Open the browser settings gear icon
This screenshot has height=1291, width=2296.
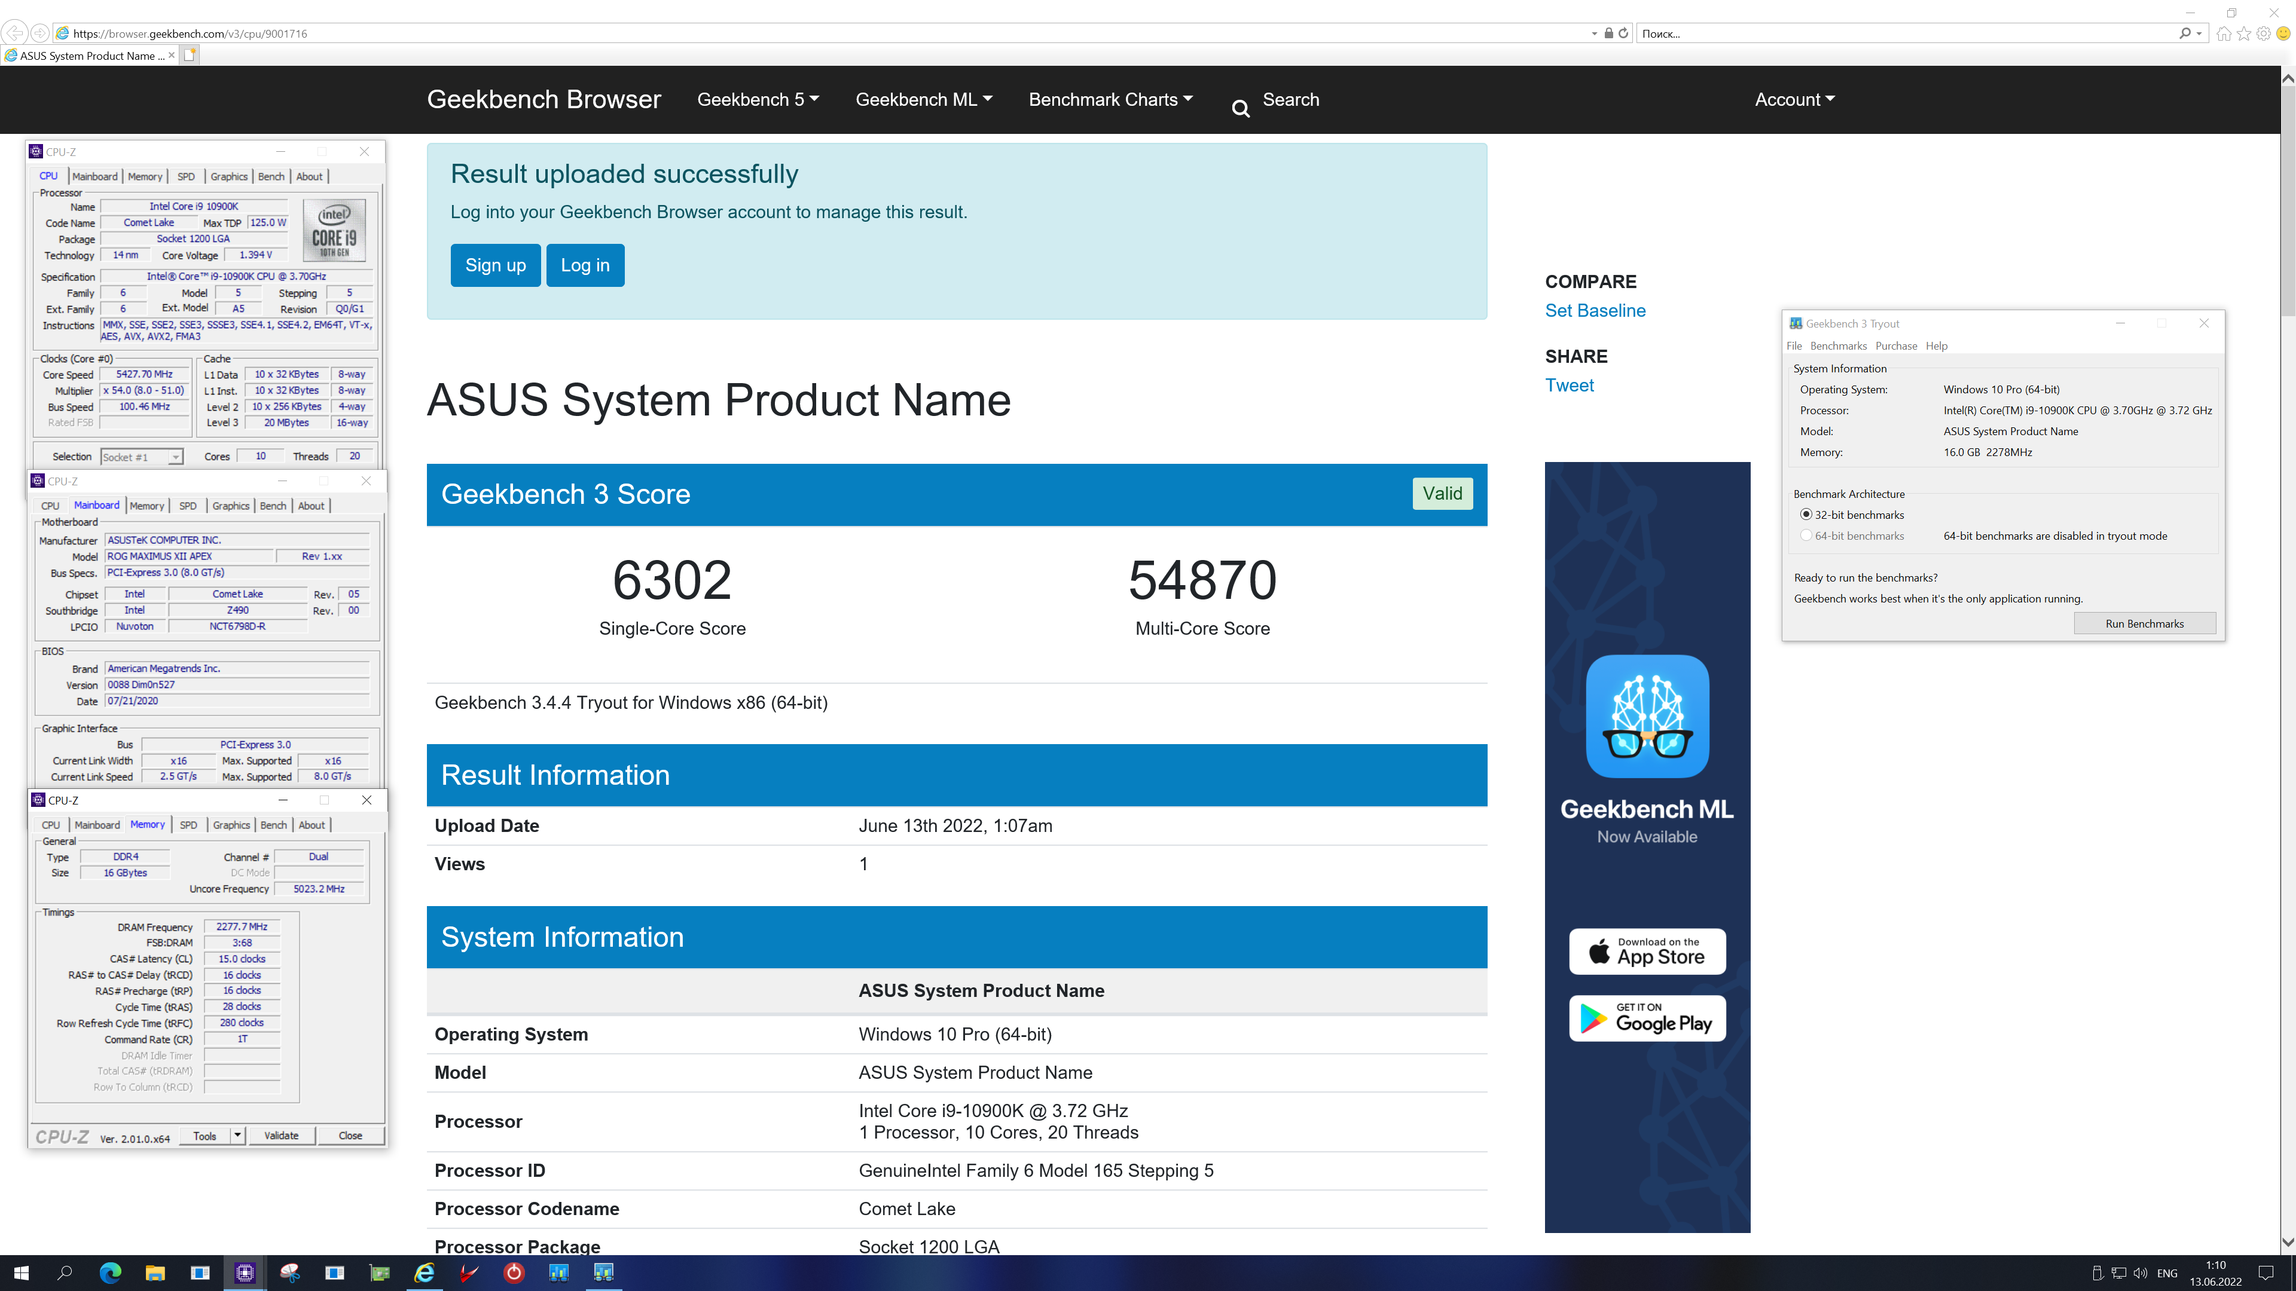(x=2263, y=34)
